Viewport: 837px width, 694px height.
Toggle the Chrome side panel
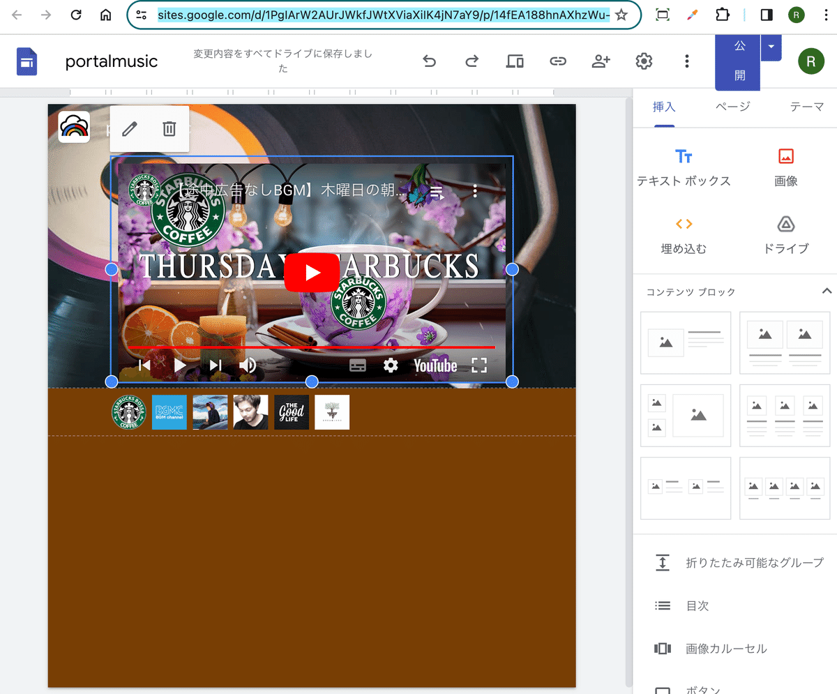coord(766,15)
